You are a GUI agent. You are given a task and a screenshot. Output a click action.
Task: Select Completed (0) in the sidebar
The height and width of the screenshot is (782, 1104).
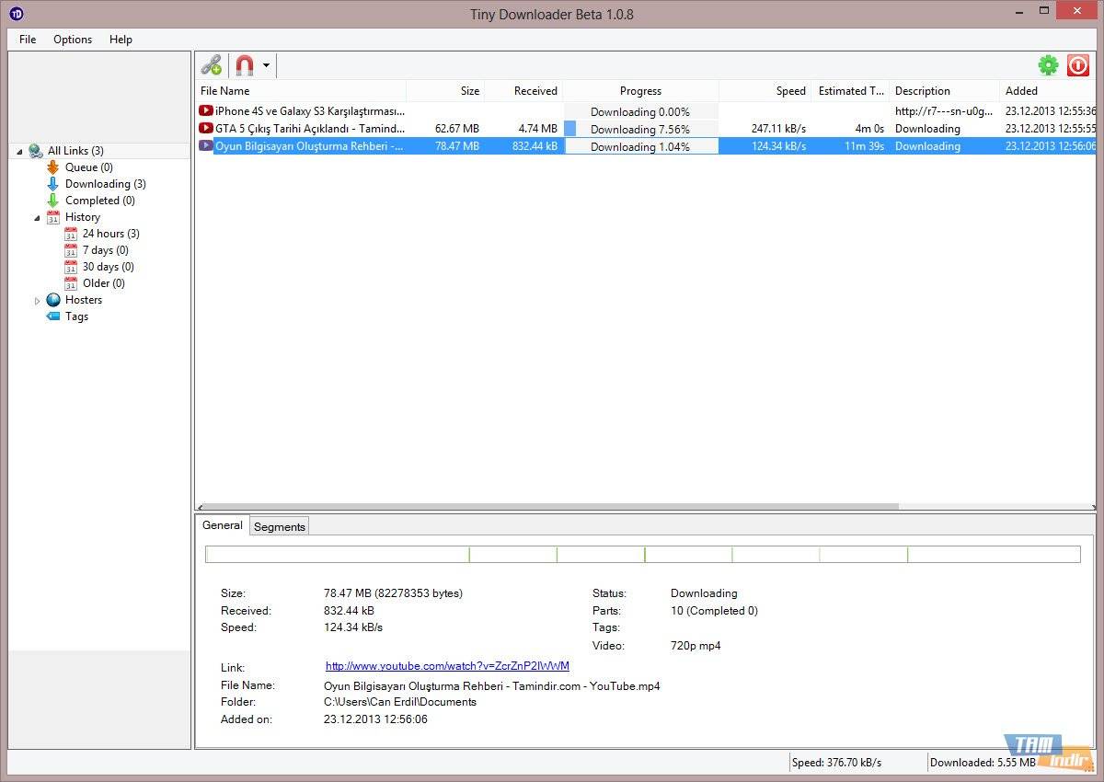coord(99,201)
